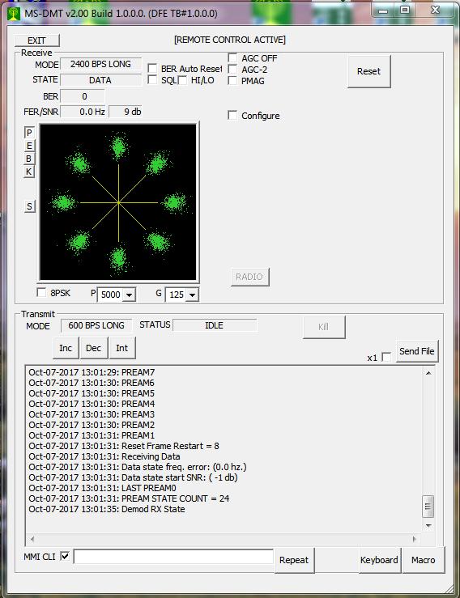The width and height of the screenshot is (460, 598).
Task: Click the K display mode button
Action: click(29, 172)
